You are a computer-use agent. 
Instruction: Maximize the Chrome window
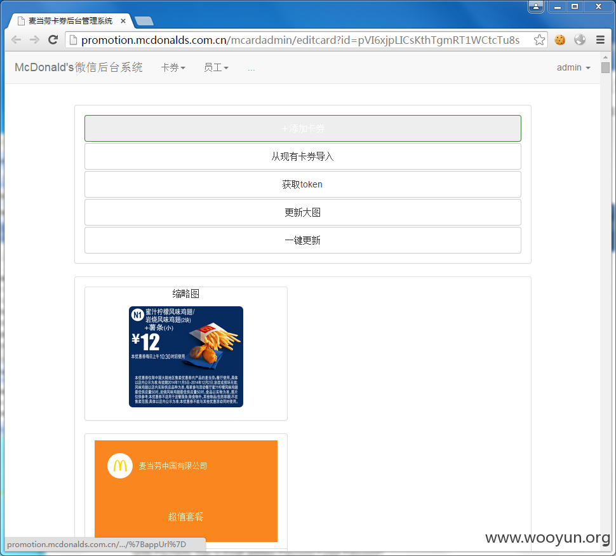tap(575, 7)
